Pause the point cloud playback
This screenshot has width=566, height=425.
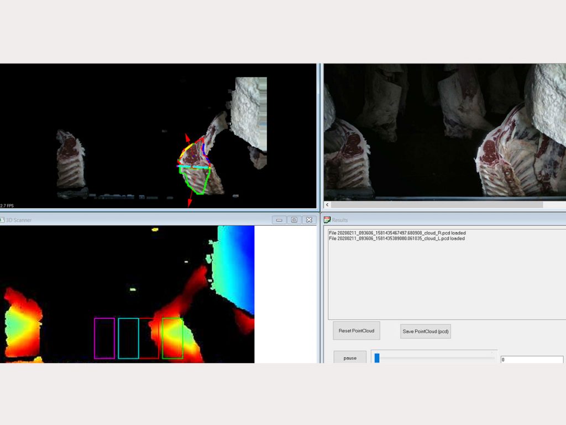pyautogui.click(x=350, y=358)
